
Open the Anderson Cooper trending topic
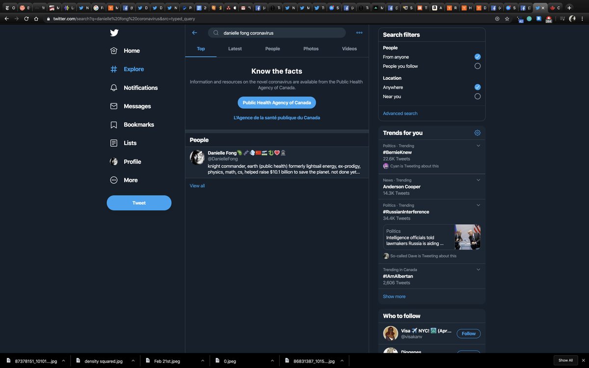(x=402, y=187)
